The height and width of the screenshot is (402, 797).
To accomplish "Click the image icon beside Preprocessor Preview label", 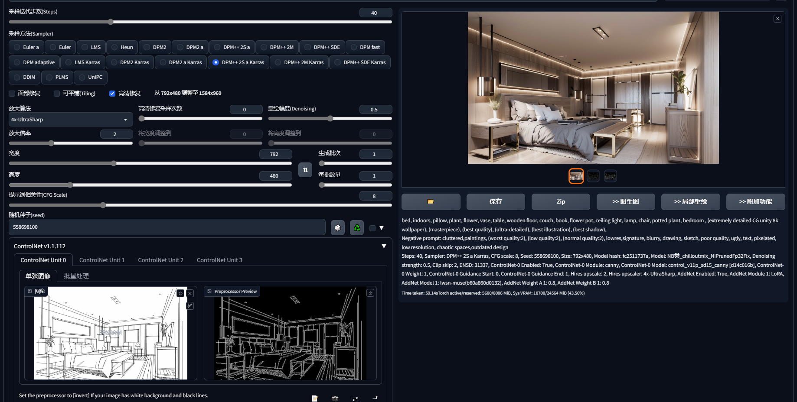I will [209, 291].
